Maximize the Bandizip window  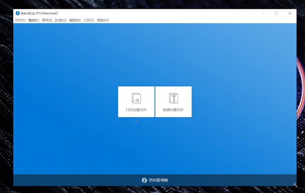coord(277,13)
